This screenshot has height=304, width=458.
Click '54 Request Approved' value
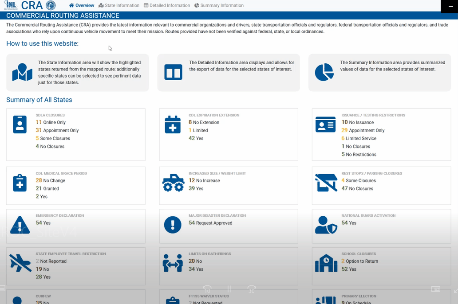[x=211, y=223]
